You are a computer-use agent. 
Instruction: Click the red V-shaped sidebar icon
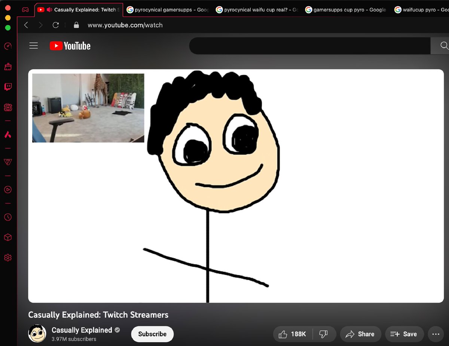[x=8, y=162]
